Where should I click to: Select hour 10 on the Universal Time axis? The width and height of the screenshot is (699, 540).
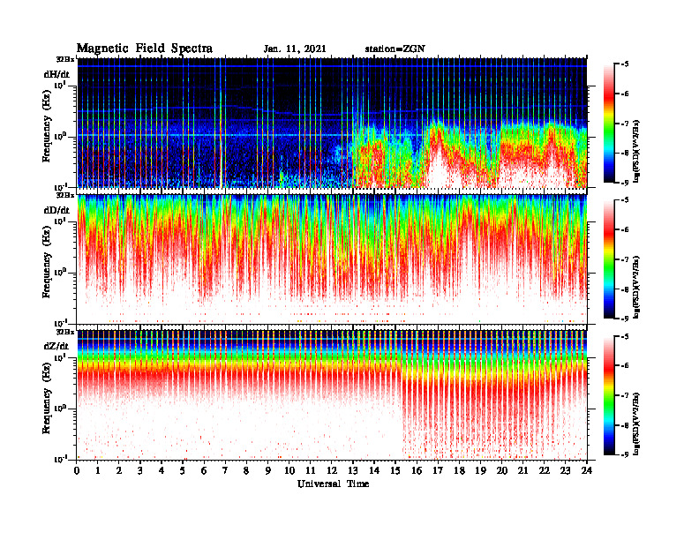tap(289, 471)
